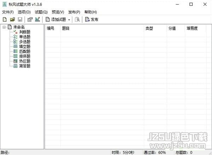The image size is (212, 155).
Task: Select 单选题 in the tree
Action: click(25, 37)
